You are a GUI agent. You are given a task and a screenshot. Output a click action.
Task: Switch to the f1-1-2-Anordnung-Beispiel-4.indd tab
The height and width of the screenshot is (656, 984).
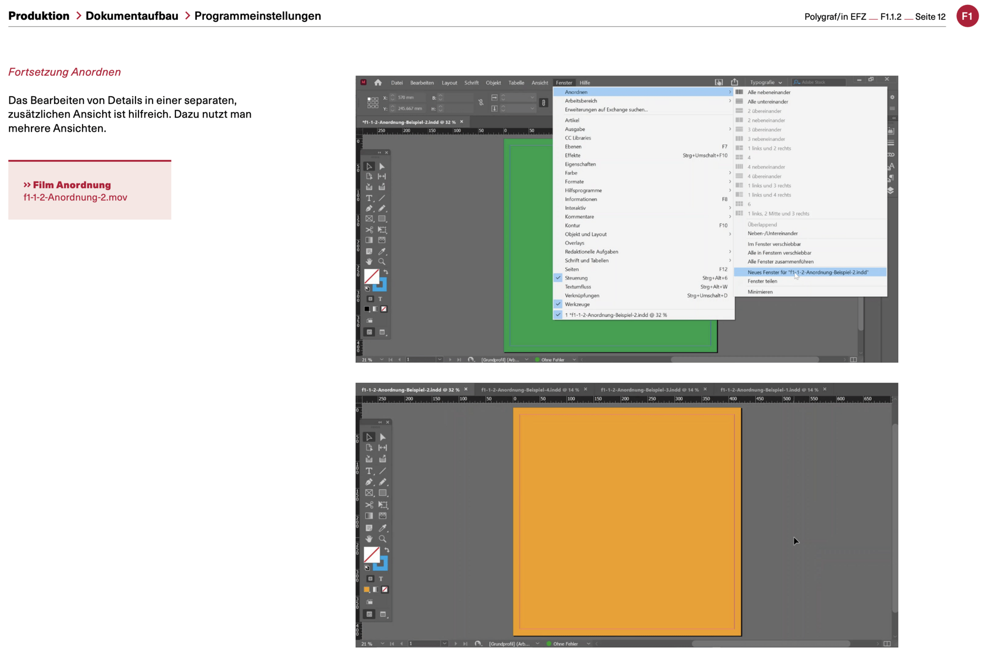coord(530,390)
